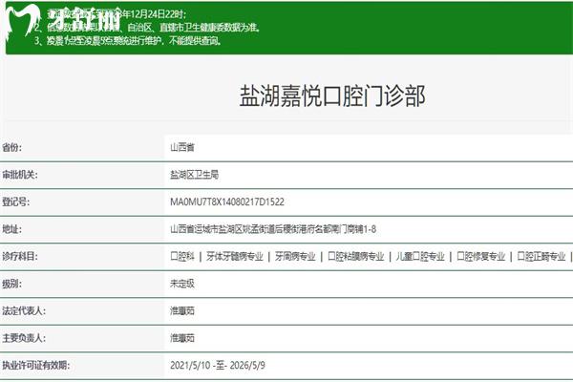Select subject 口腔修复专业
The height and width of the screenshot is (382, 573).
[x=481, y=256]
